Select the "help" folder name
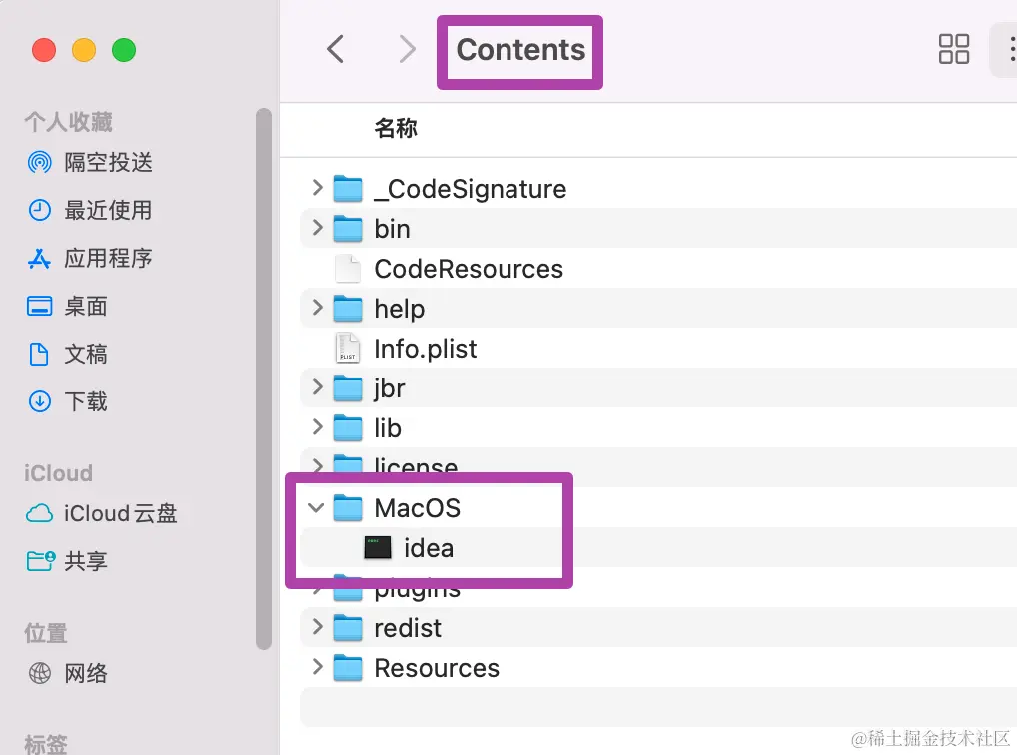 [x=399, y=309]
